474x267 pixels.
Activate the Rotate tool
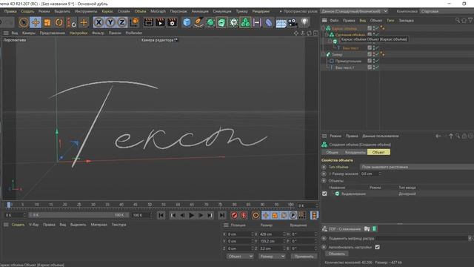[59, 22]
